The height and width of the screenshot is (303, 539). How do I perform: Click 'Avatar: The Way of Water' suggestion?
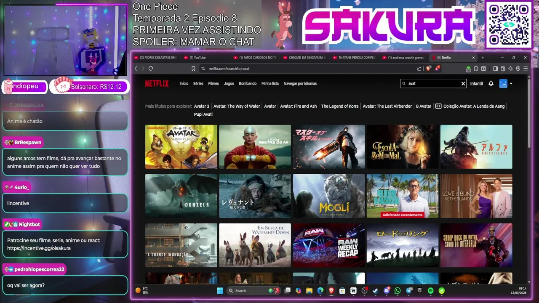tap(237, 106)
